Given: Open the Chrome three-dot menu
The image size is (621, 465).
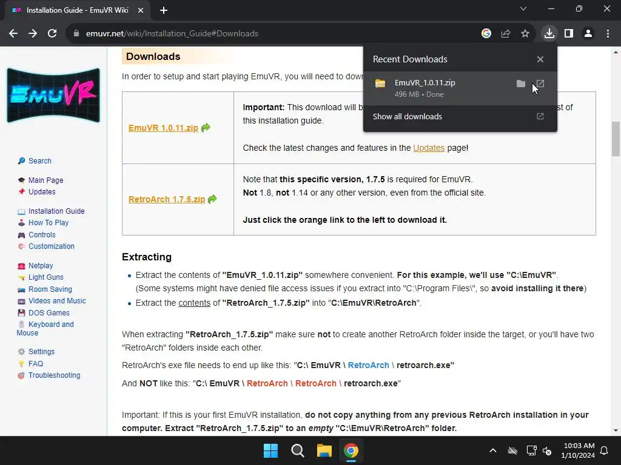Looking at the screenshot, I should [608, 34].
